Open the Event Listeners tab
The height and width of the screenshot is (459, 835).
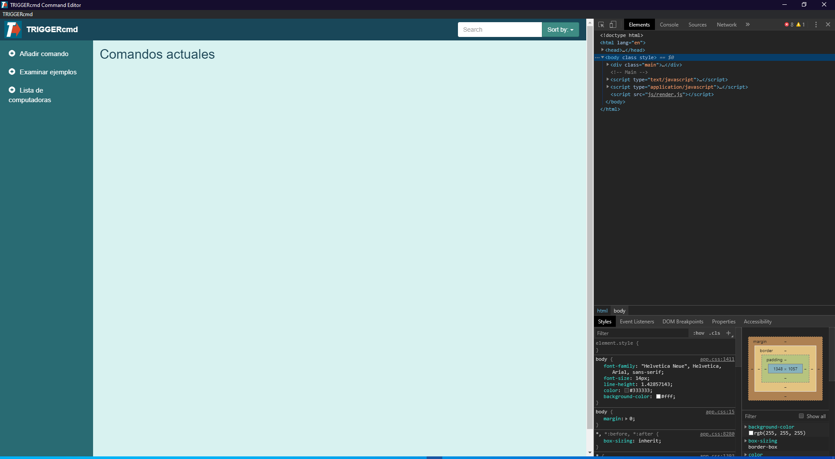pyautogui.click(x=637, y=321)
